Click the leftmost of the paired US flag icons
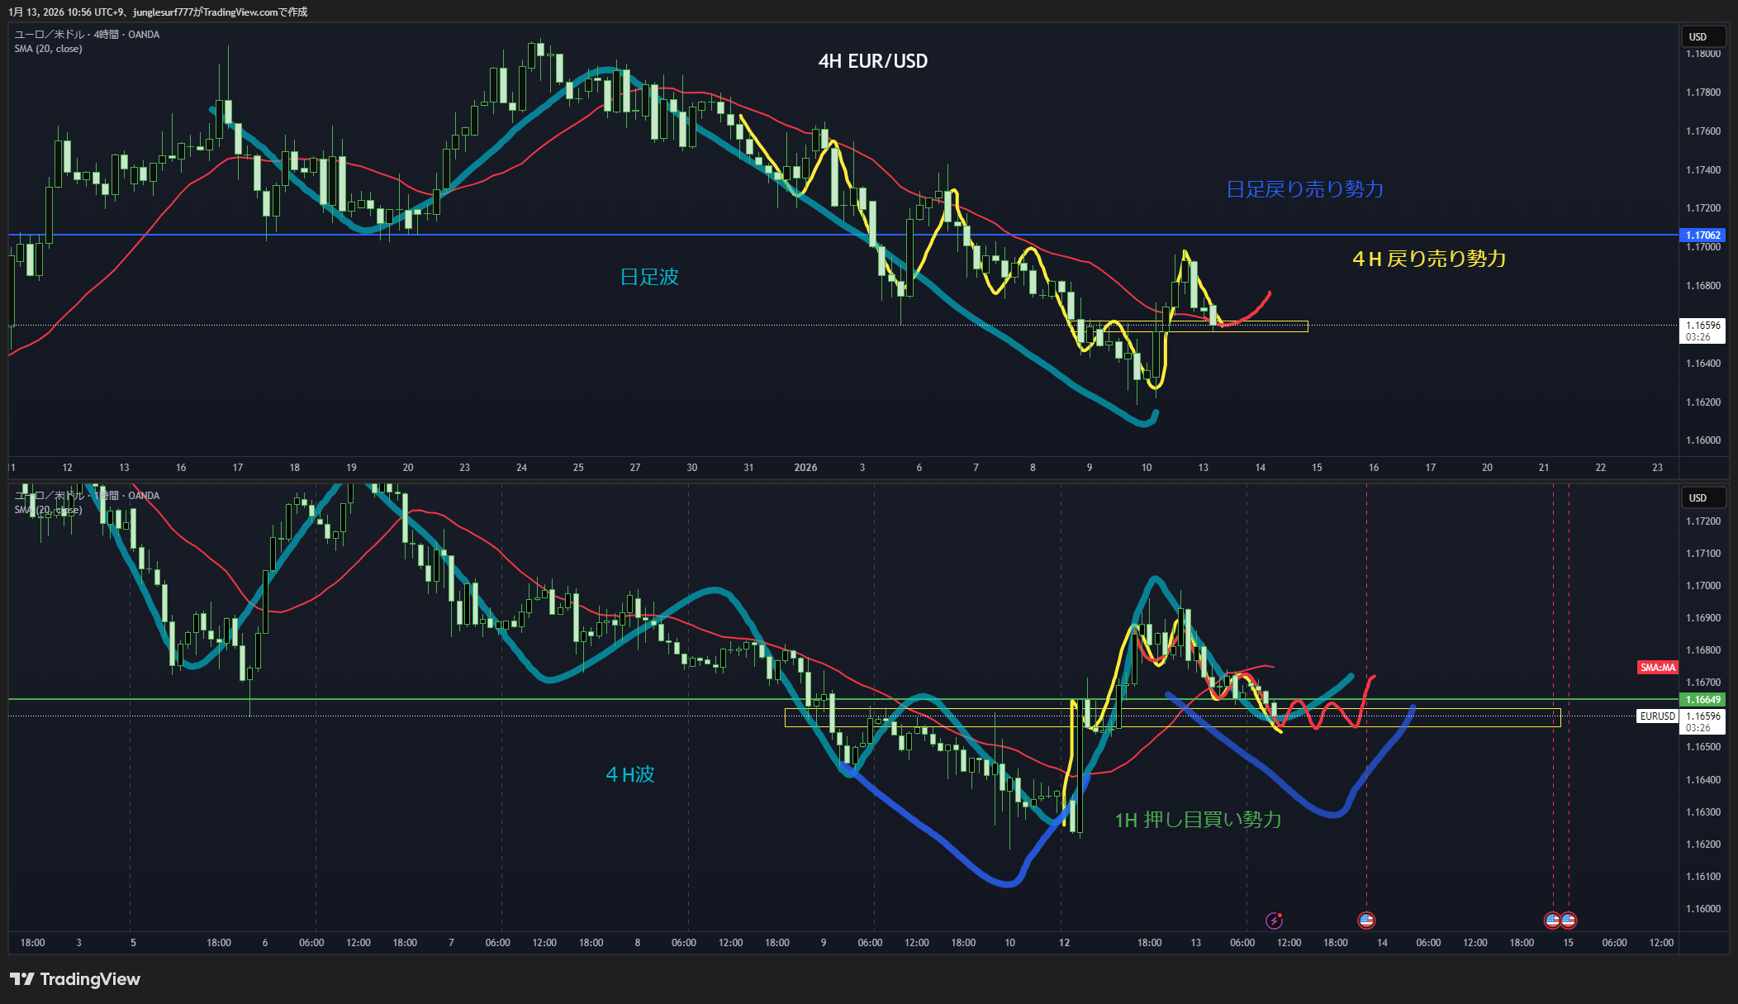Image resolution: width=1738 pixels, height=1004 pixels. click(x=1553, y=921)
